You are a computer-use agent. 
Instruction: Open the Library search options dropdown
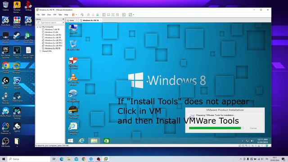[63, 22]
